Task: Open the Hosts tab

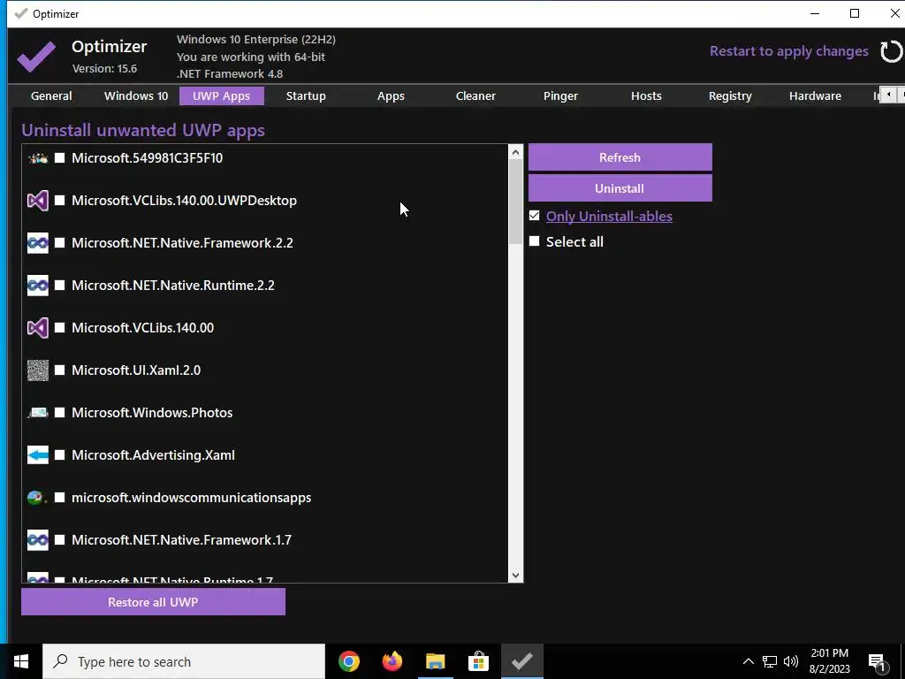Action: (646, 95)
